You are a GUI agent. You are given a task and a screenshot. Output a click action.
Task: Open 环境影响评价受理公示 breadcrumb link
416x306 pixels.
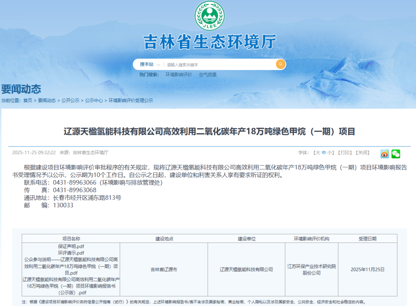point(131,100)
